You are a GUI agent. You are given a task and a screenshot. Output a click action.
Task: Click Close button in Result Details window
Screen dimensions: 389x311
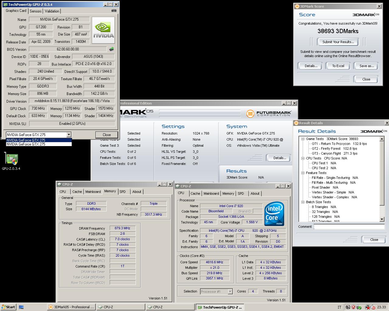[x=374, y=240]
